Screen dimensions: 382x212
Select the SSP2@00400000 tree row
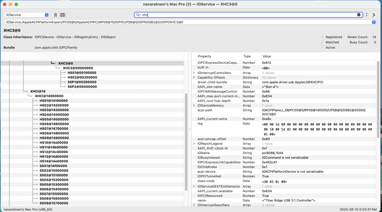point(92,87)
